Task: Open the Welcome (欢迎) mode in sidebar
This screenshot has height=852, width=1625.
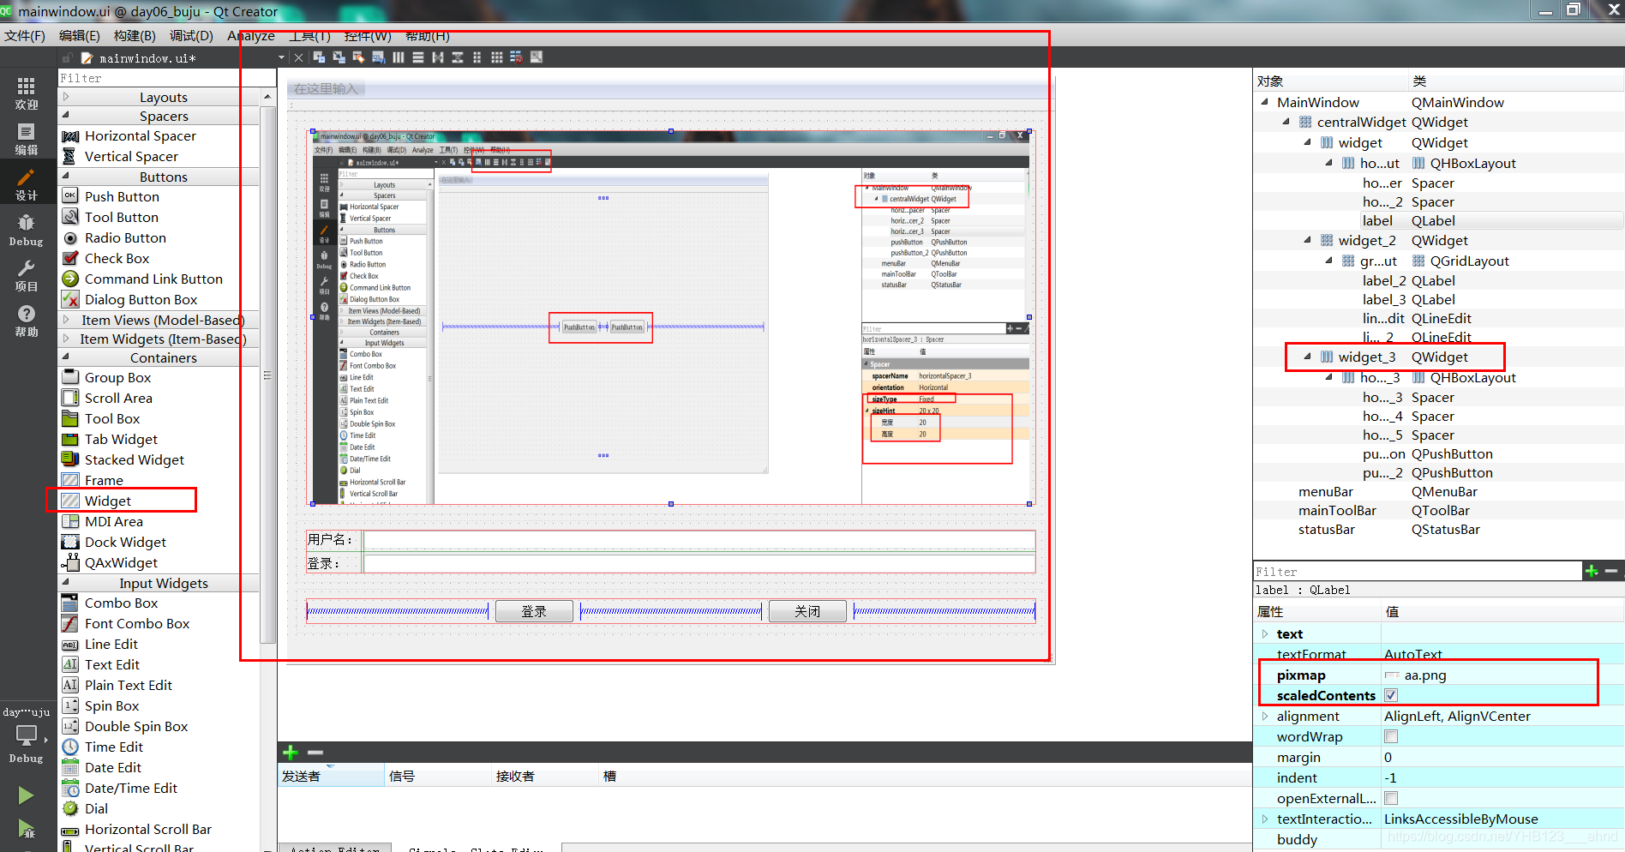Action: coord(27,93)
